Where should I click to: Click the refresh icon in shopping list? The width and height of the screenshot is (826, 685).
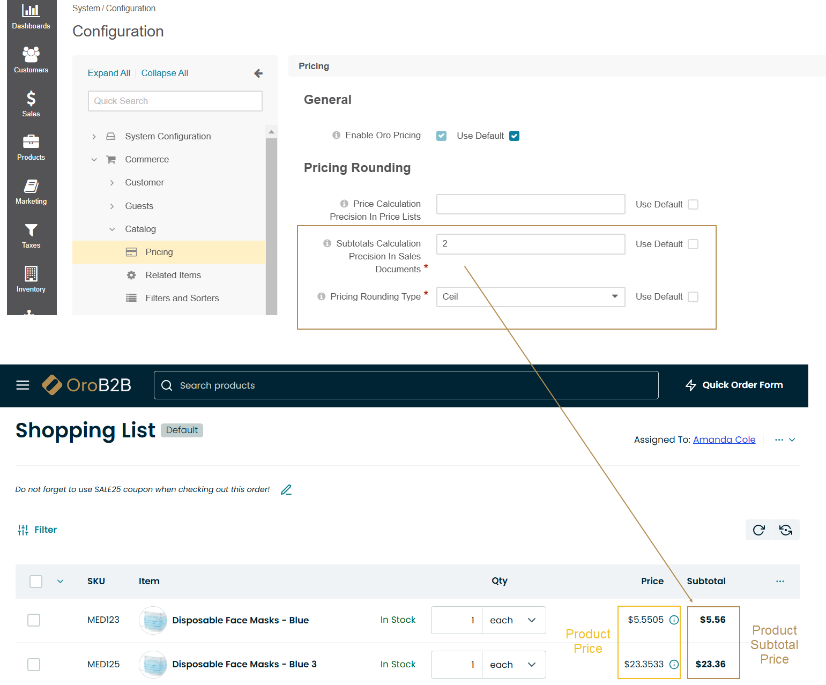point(758,530)
